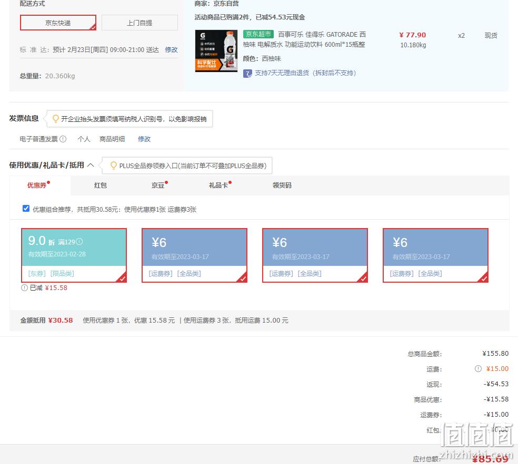Click 个人 invoice title text
The width and height of the screenshot is (518, 464).
click(84, 139)
